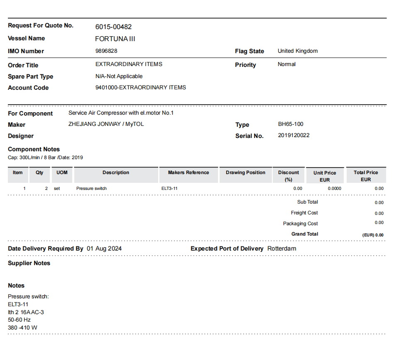Viewport: 394px width, 337px height.
Task: Click the serial number 2019120022
Action: coord(294,135)
